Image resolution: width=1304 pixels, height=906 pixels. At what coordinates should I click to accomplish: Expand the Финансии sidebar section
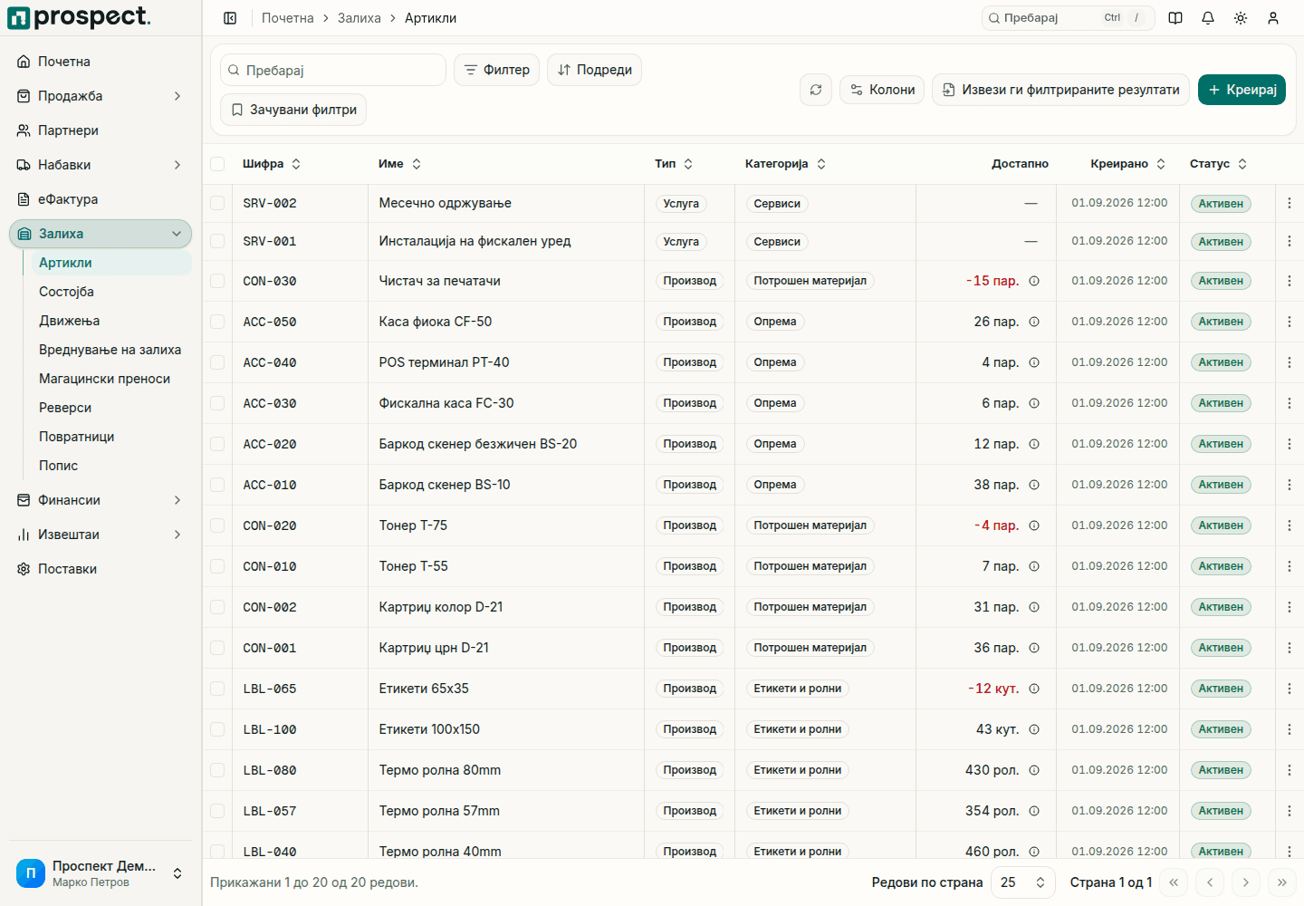coord(101,500)
